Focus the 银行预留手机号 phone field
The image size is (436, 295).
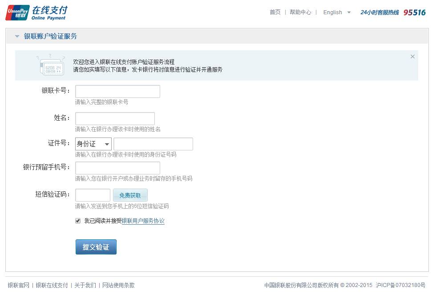pyautogui.click(x=117, y=168)
